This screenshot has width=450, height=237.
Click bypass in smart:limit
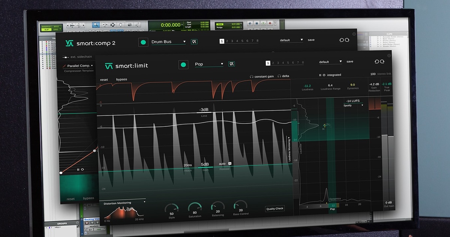[x=121, y=79]
